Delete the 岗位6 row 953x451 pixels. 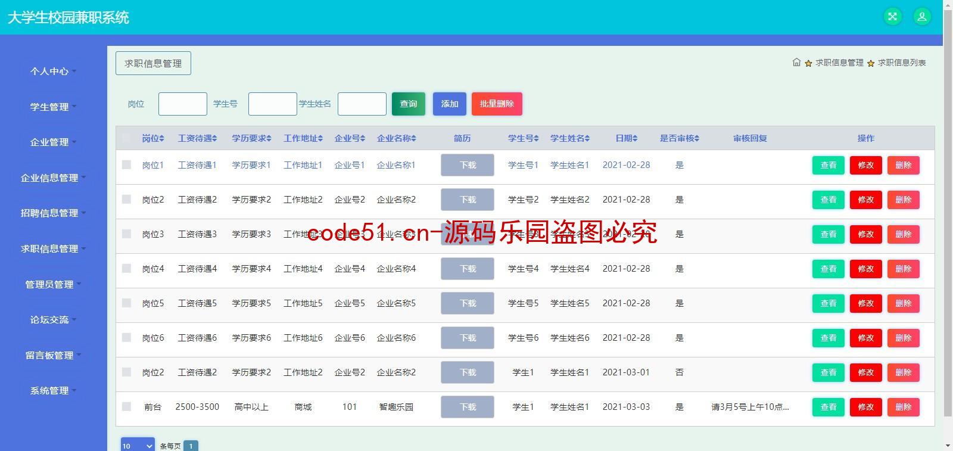[904, 338]
